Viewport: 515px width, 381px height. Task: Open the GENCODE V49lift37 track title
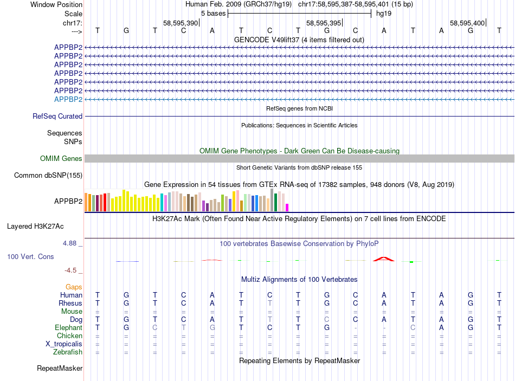(x=299, y=40)
